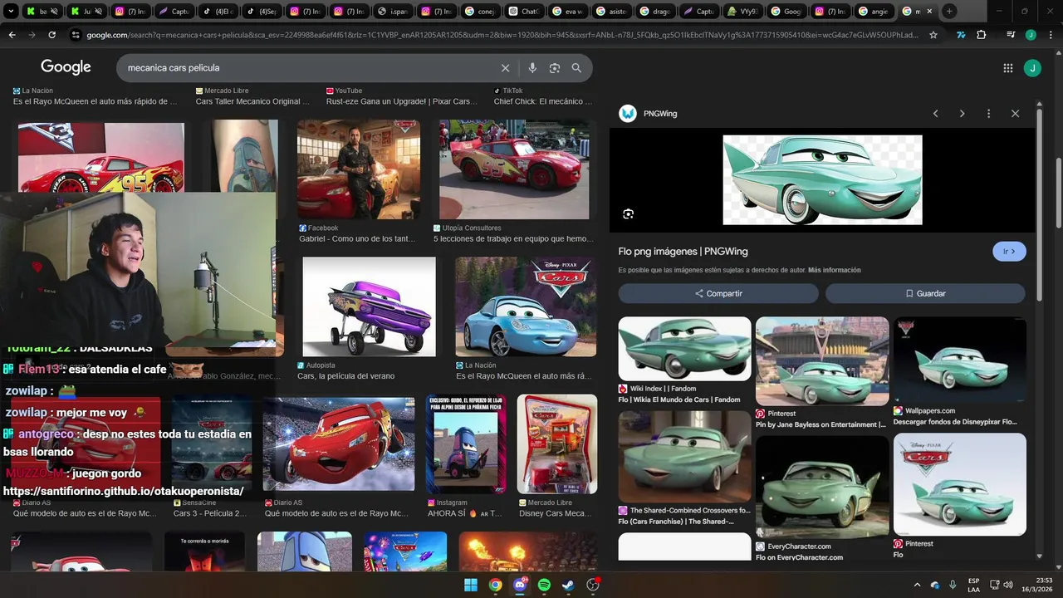Show the previous image in preview panel
This screenshot has width=1063, height=598.
point(935,114)
